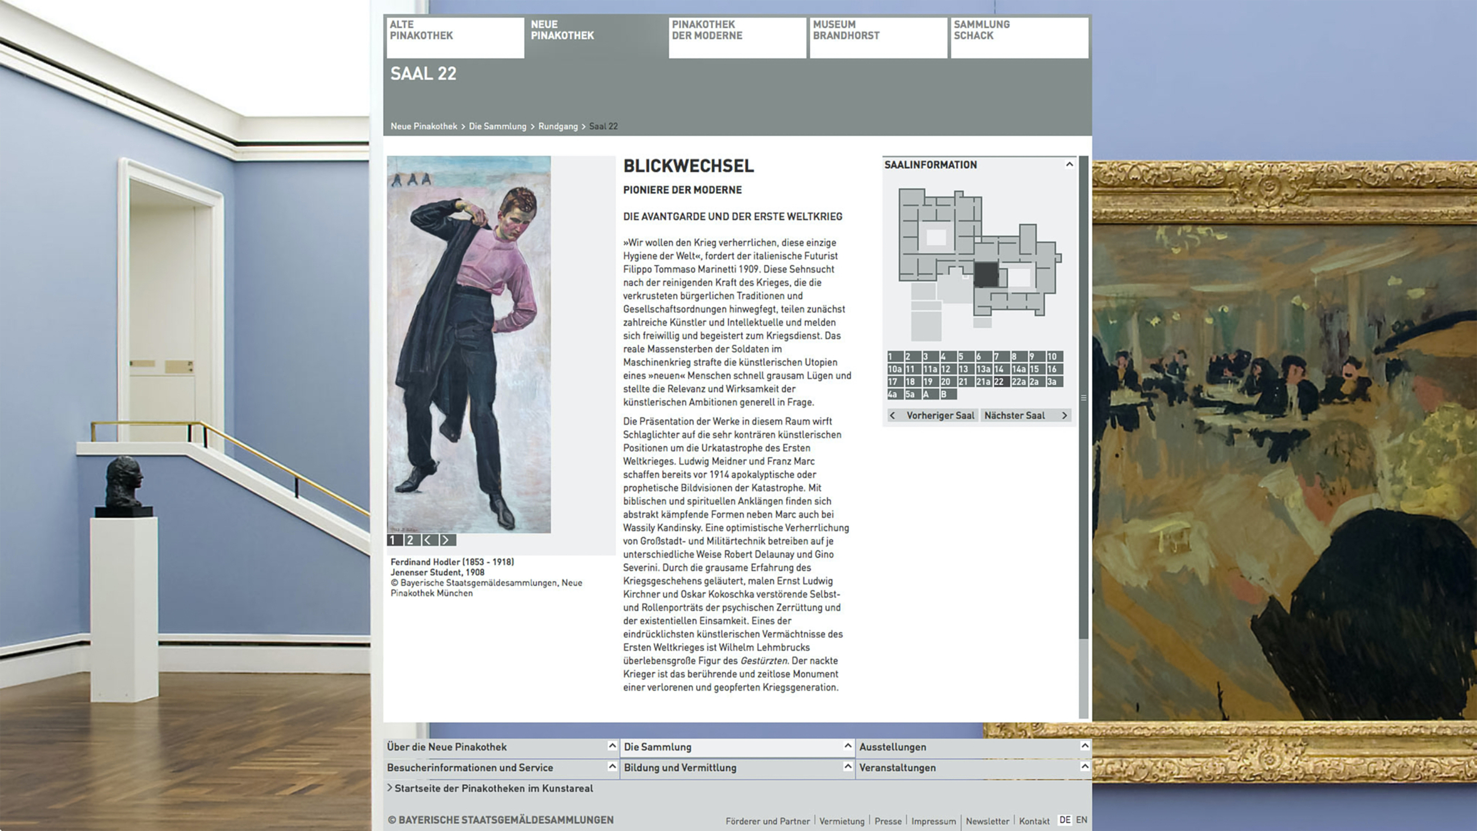Open the Alte Pinakothek tab

point(455,37)
